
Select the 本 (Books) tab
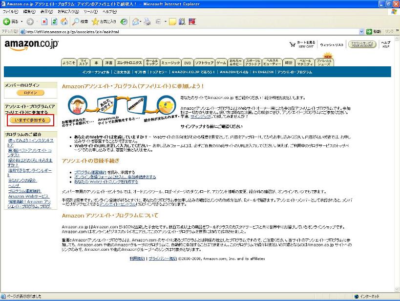[96, 63]
